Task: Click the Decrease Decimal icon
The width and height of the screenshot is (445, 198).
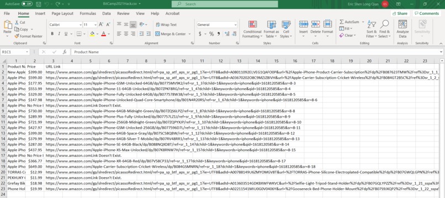Action: click(234, 34)
